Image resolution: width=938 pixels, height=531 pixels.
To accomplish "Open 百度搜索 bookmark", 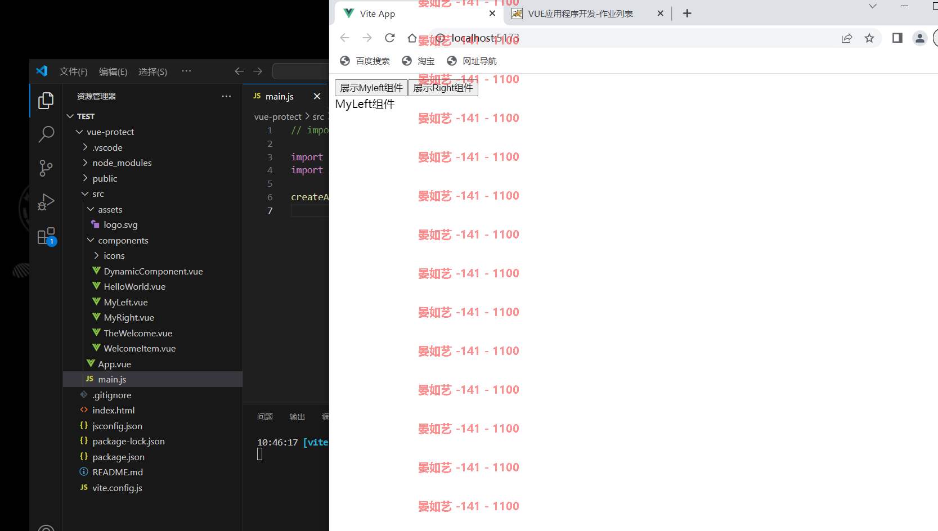I will click(365, 61).
